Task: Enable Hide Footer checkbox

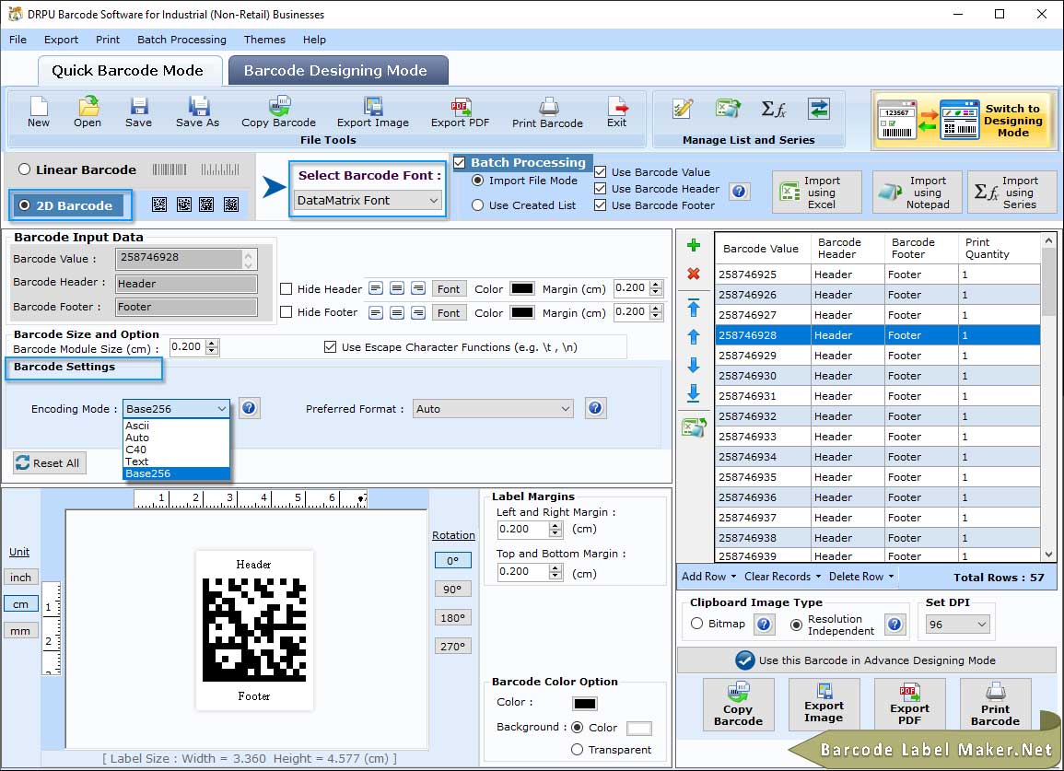Action: pos(286,312)
